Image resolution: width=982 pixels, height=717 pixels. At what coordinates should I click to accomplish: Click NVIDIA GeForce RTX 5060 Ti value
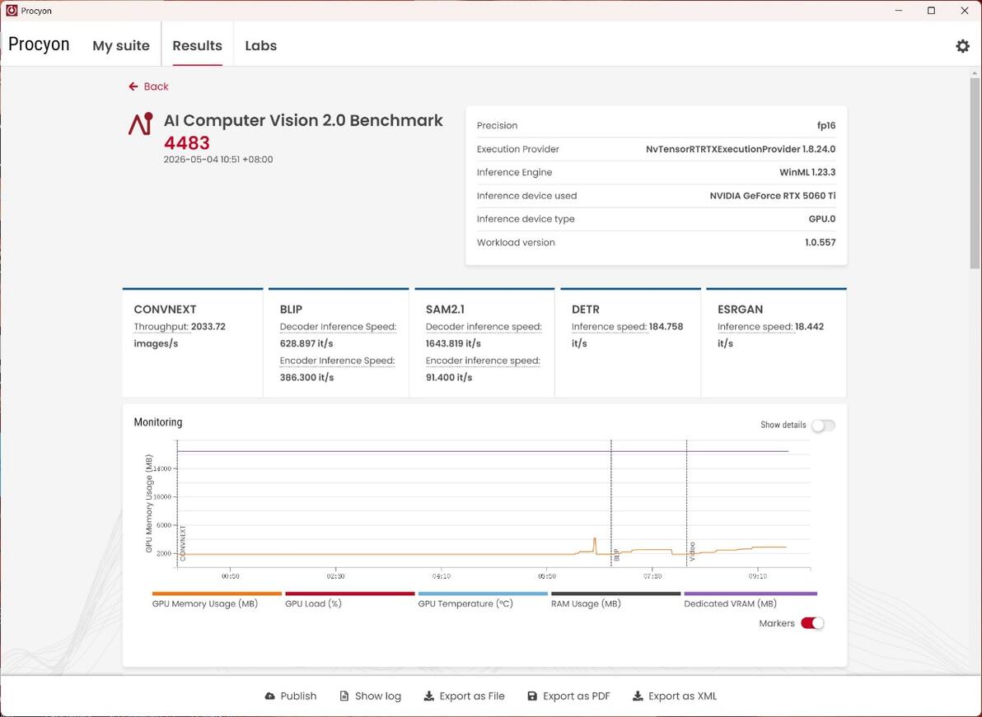point(772,196)
